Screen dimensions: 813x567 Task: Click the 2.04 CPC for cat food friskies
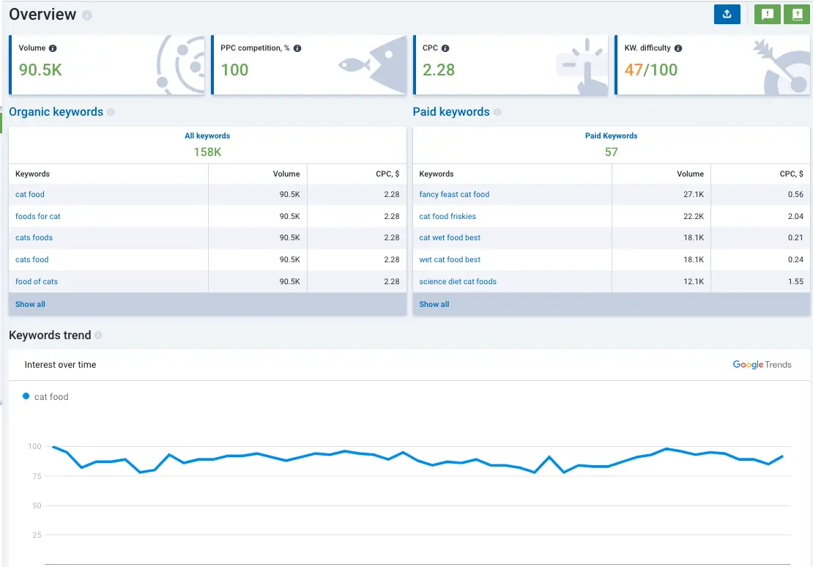click(795, 216)
